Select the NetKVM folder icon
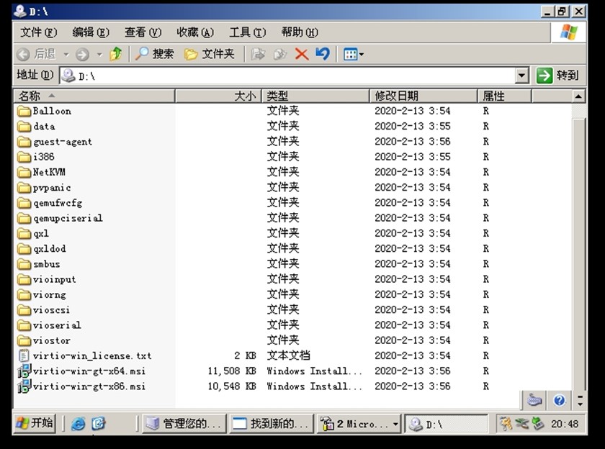 (24, 172)
